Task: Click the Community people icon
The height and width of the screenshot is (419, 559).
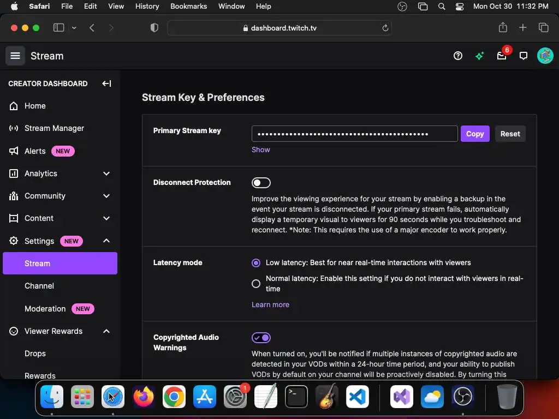Action: tap(14, 196)
